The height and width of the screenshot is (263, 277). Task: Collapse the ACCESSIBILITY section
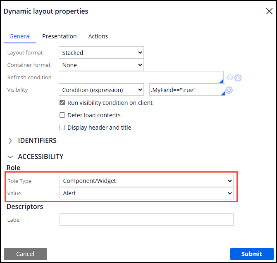click(x=10, y=156)
